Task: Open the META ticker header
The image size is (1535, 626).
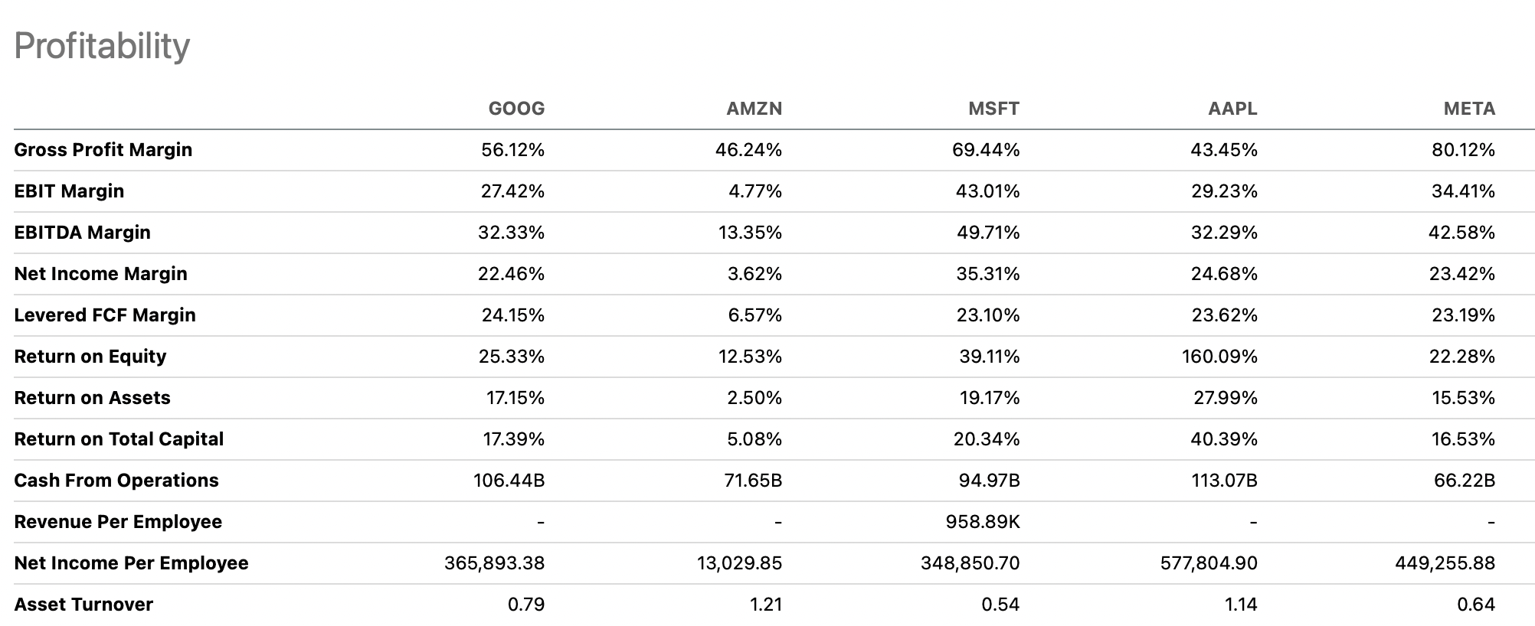Action: [1469, 109]
